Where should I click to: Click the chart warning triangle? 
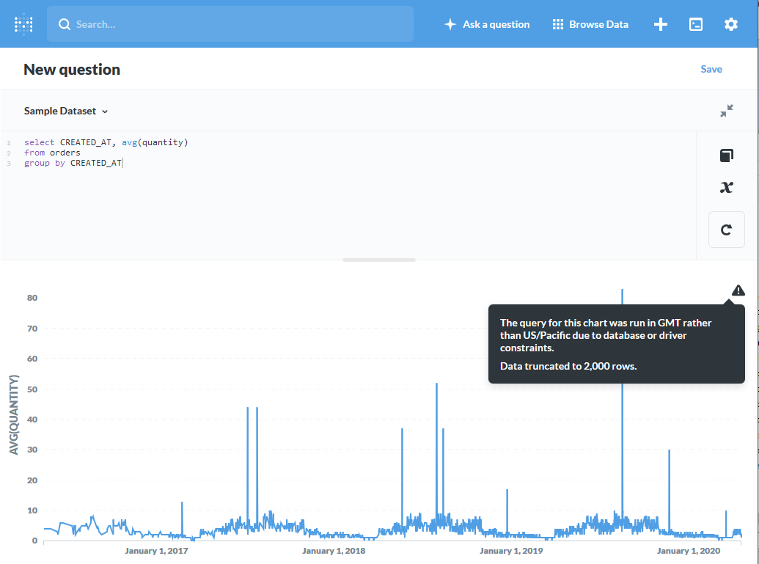tap(738, 290)
